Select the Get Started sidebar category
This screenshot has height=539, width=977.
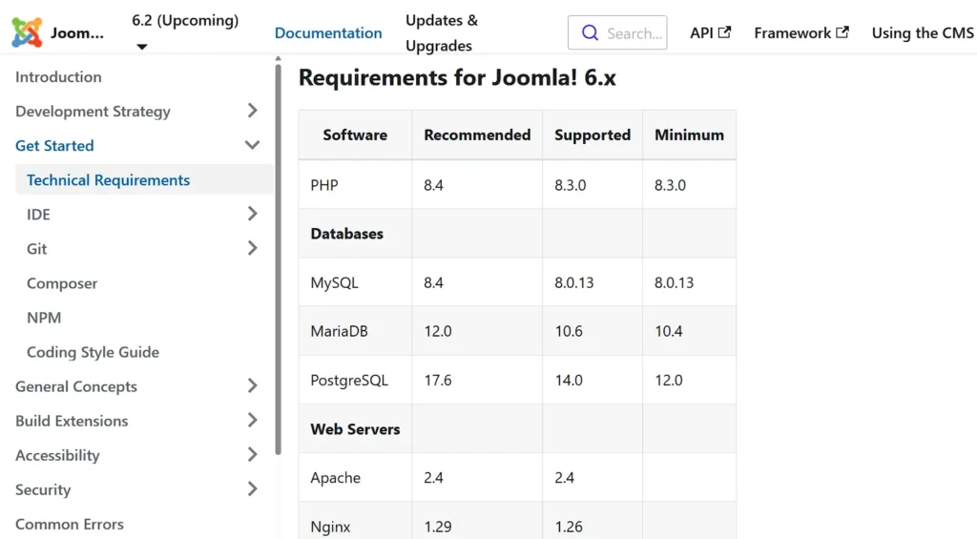coord(54,145)
